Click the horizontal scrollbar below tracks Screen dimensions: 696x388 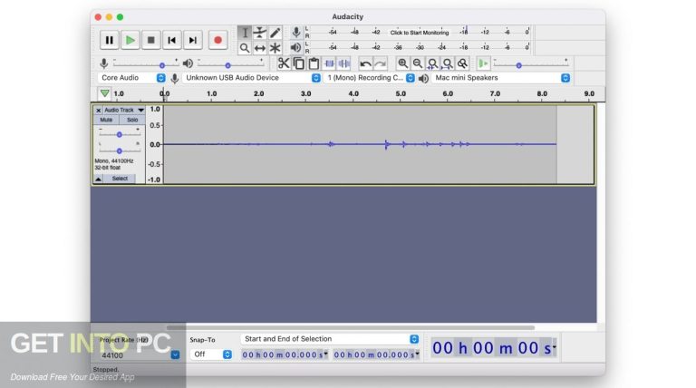pos(350,327)
